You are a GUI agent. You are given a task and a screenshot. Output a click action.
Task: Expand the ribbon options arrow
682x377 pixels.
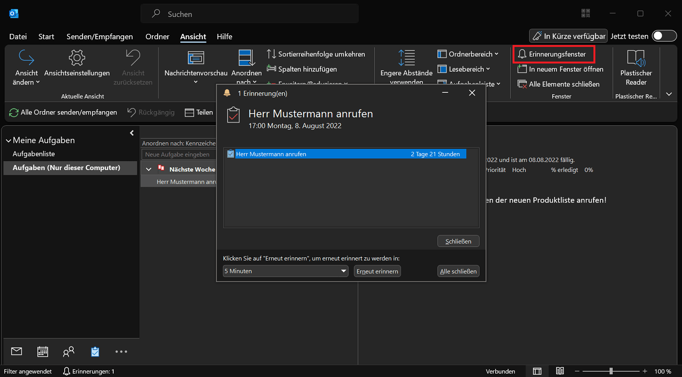(669, 94)
